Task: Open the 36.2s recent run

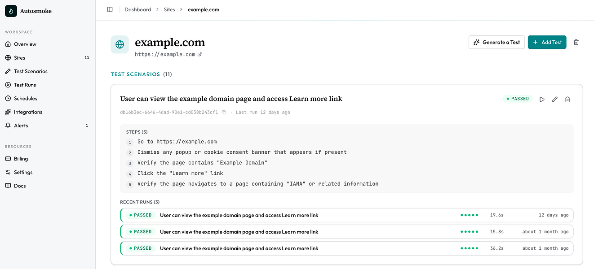Action: (347, 248)
